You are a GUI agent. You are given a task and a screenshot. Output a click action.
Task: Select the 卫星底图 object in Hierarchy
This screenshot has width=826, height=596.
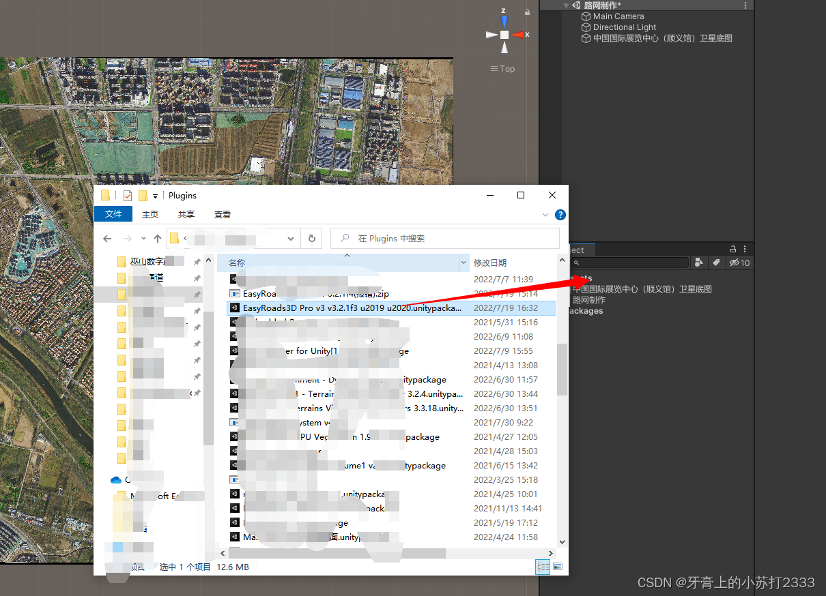point(662,38)
